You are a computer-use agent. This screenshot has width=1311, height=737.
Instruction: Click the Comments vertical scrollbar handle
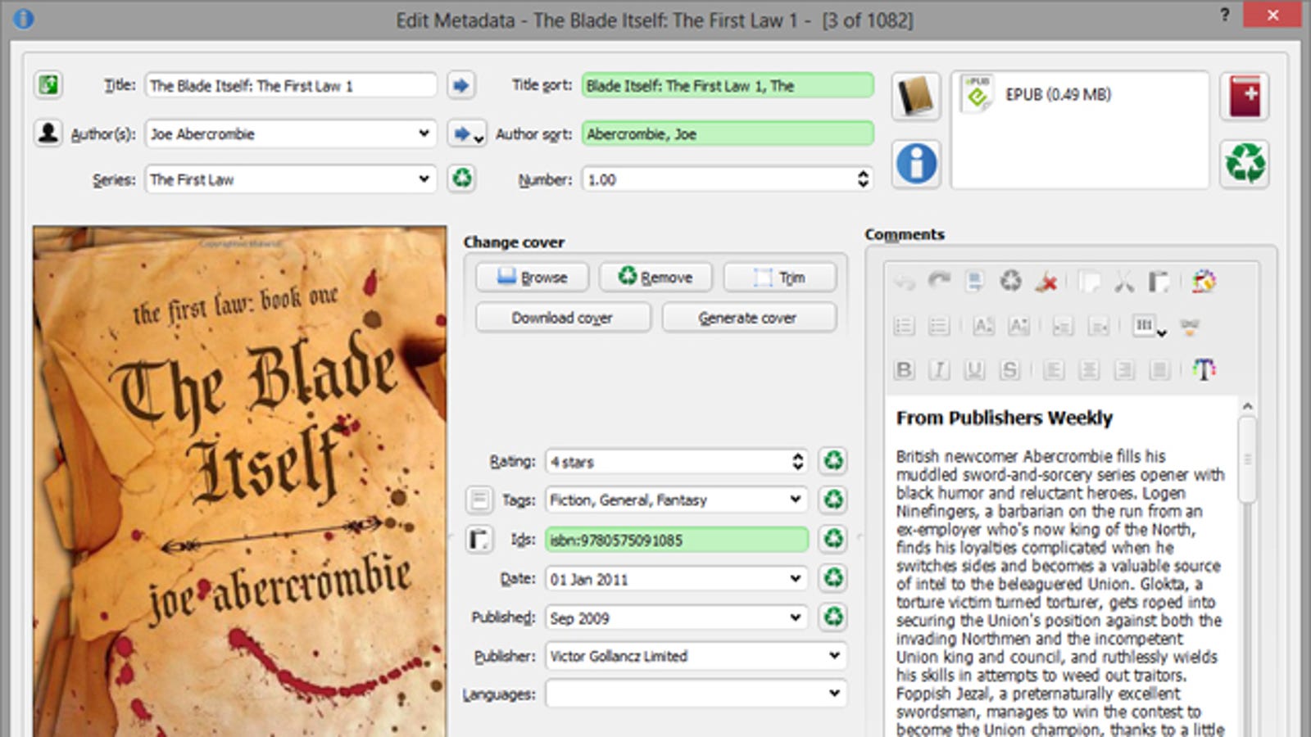coord(1247,459)
